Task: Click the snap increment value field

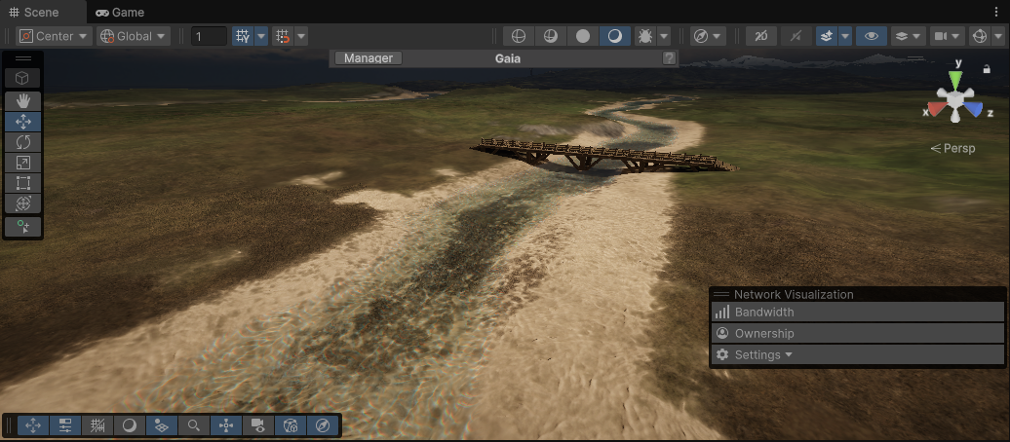Action: pyautogui.click(x=209, y=36)
